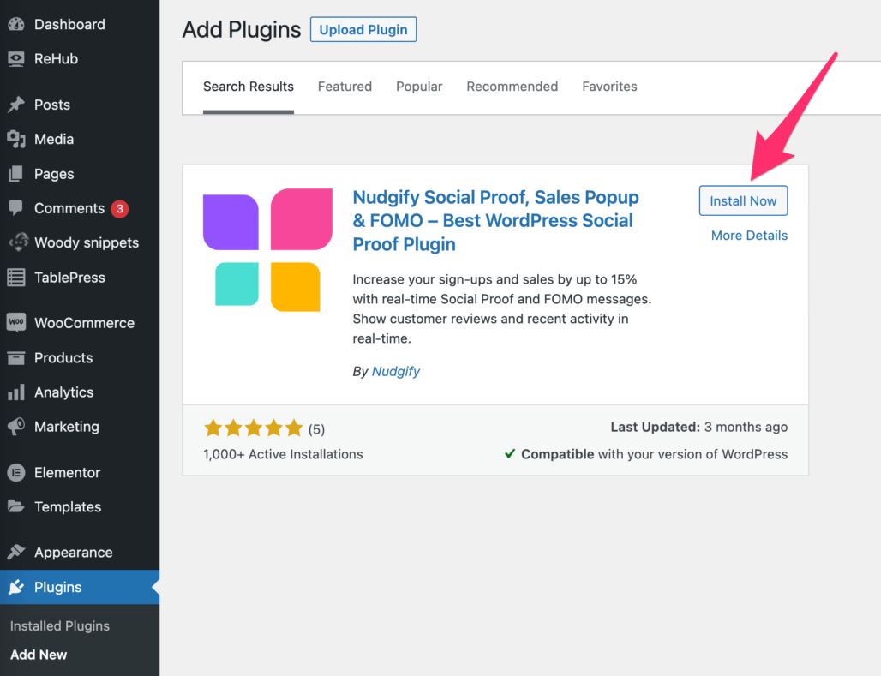Open Analytics menu item
The width and height of the screenshot is (881, 676).
[x=80, y=392]
